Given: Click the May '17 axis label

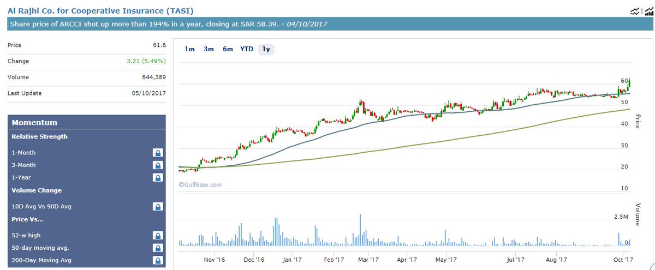Looking at the screenshot, I should (445, 260).
